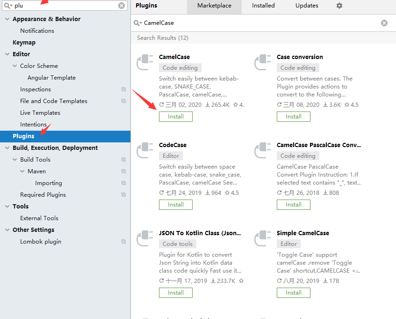
Task: Open Maven Importing settings
Action: pos(49,183)
